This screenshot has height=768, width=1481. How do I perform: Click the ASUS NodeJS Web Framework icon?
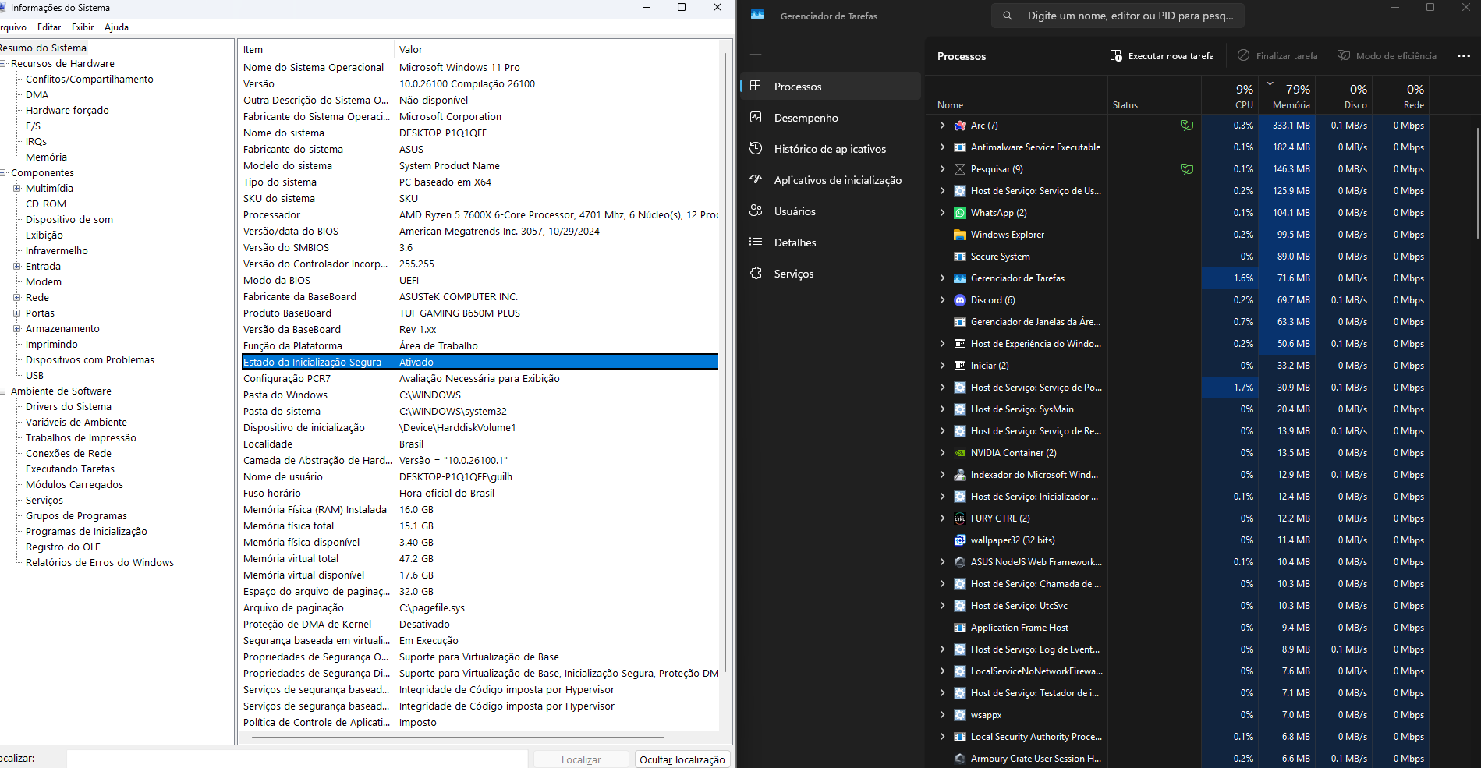960,562
